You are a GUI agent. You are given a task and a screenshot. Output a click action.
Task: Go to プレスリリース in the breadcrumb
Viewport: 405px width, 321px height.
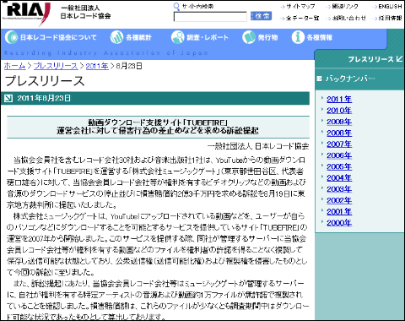[56, 66]
